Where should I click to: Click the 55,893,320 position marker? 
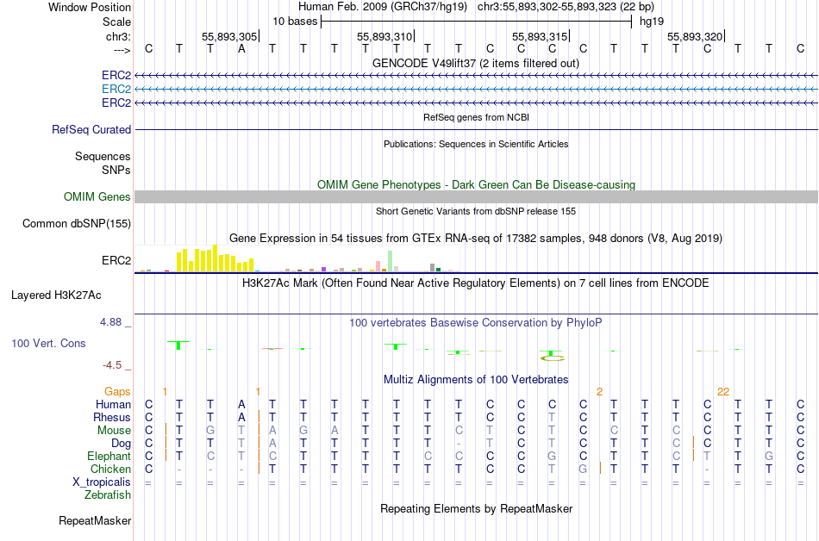coord(695,36)
